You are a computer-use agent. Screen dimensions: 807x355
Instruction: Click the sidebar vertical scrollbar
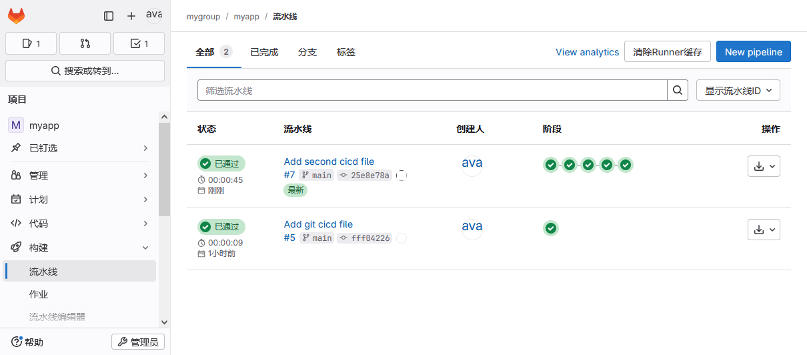coord(164,169)
